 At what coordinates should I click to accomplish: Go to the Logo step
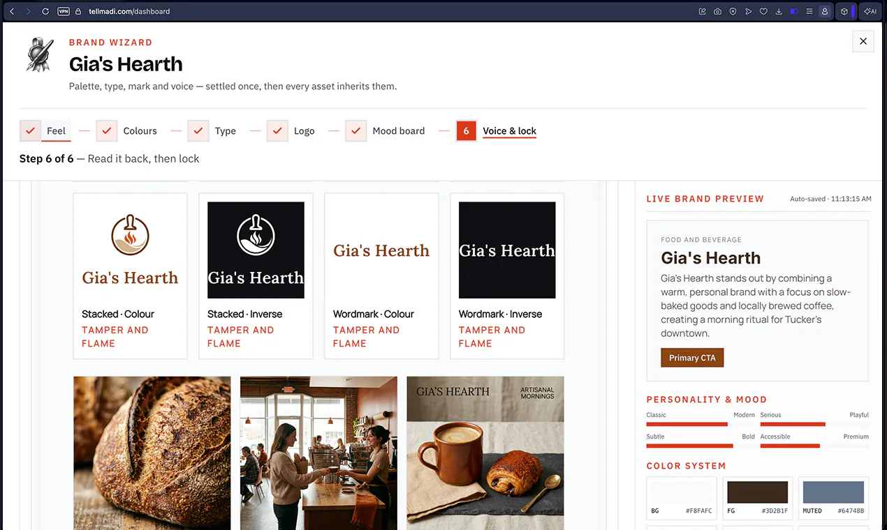[291, 130]
